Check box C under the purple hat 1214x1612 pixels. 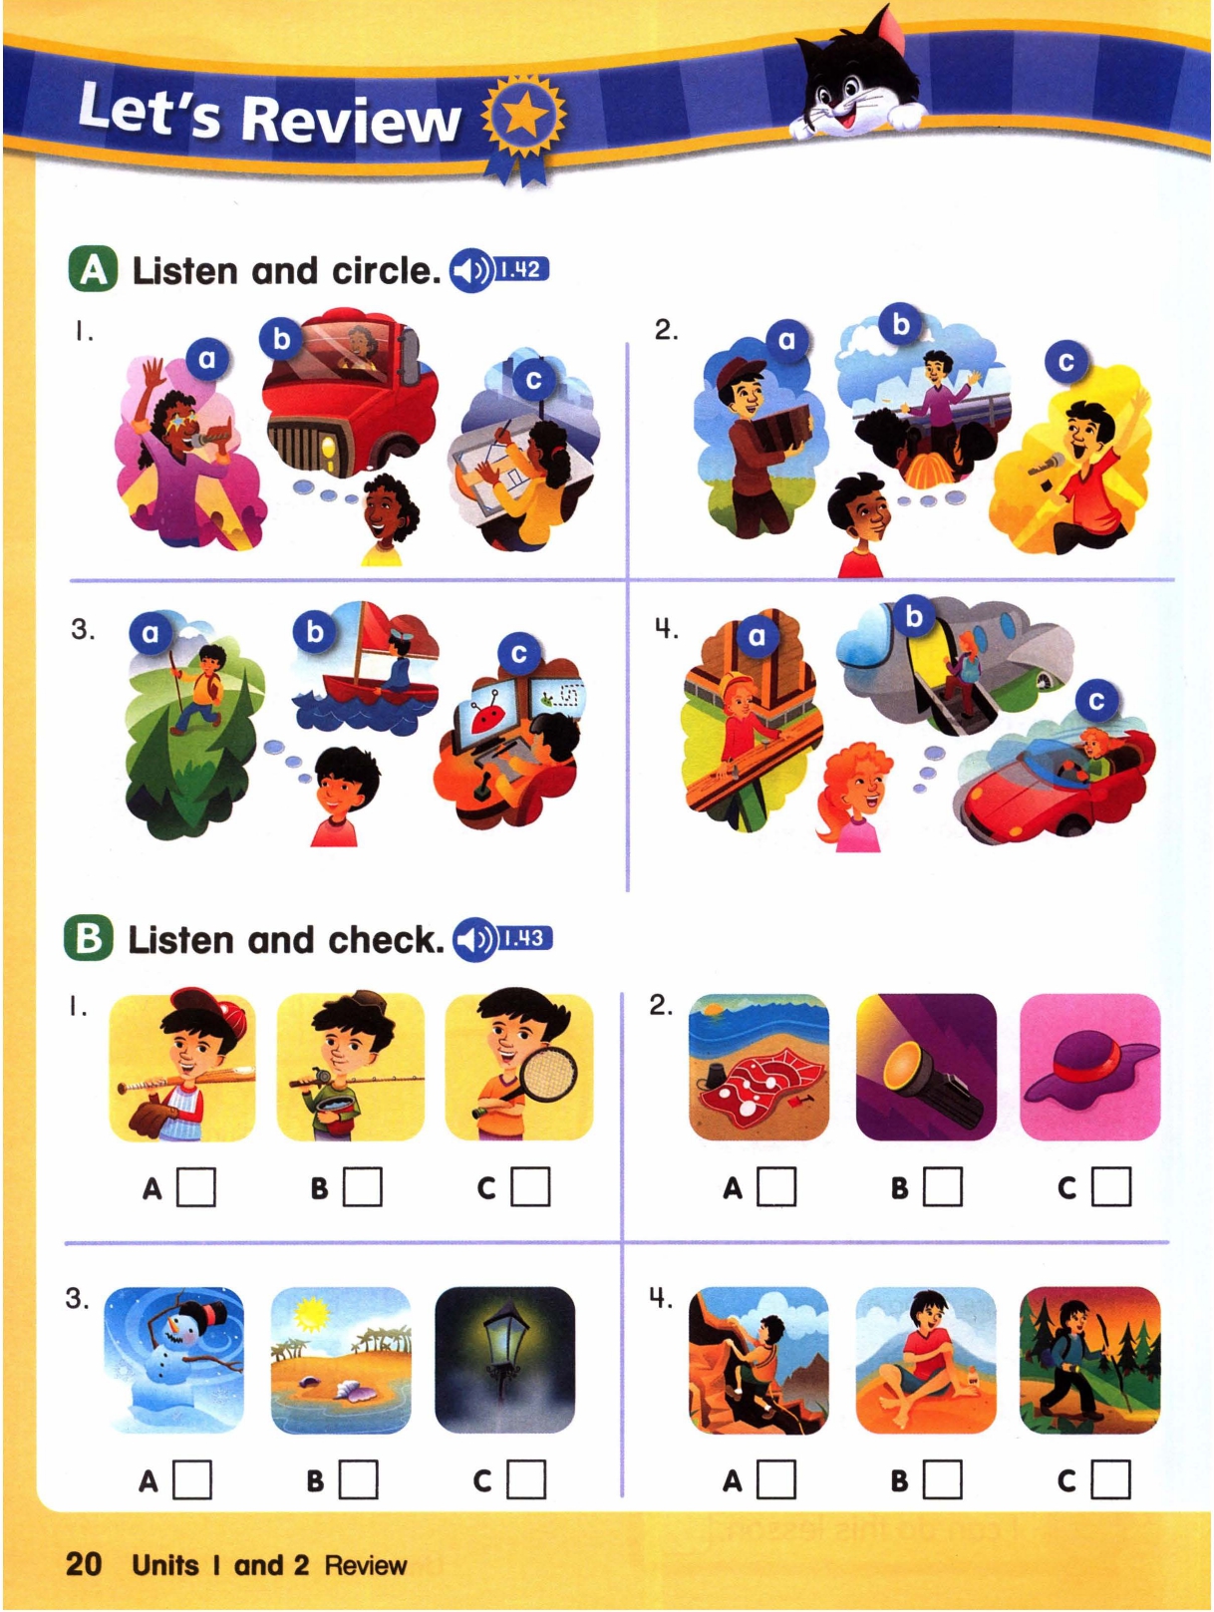(1111, 1187)
